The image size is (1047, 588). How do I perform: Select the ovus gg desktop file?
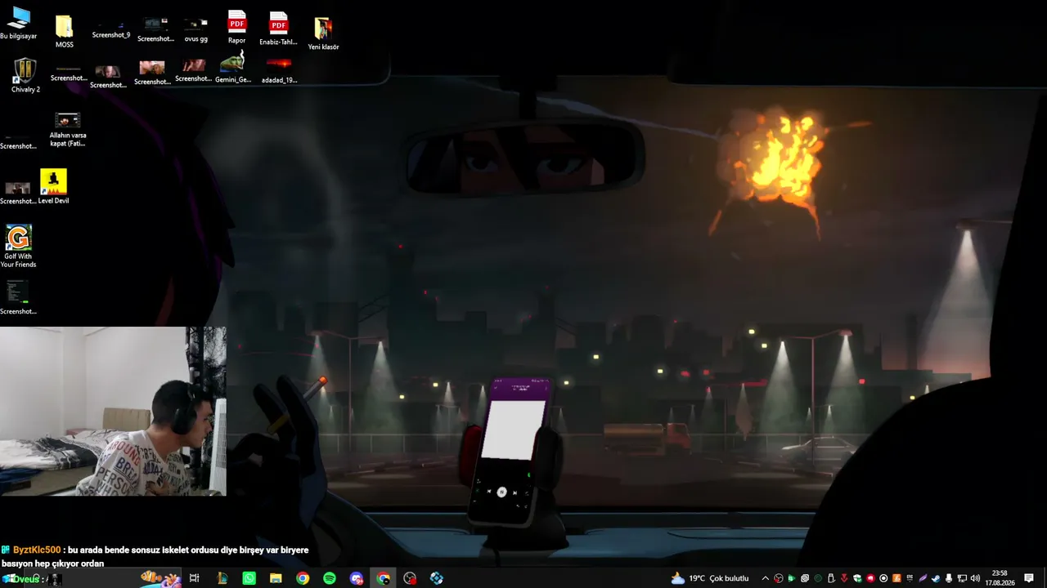click(x=195, y=30)
